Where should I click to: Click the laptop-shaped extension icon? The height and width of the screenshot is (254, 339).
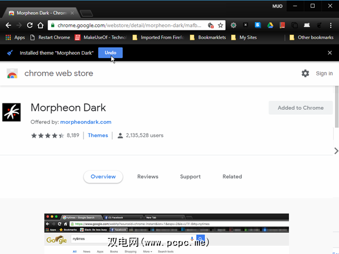(307, 25)
